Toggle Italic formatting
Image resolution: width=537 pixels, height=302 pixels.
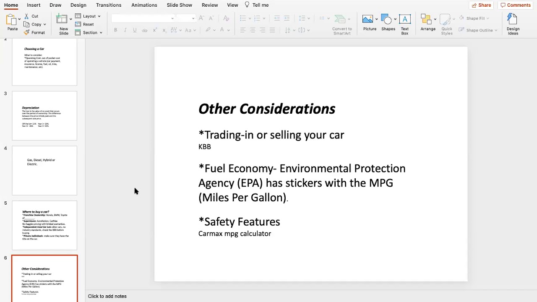[125, 30]
